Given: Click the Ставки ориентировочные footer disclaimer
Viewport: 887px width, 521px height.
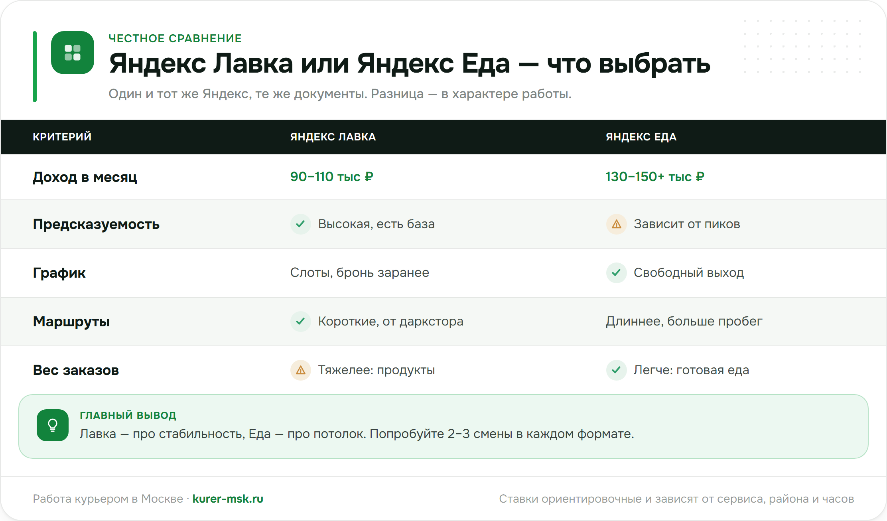Looking at the screenshot, I should click(676, 499).
